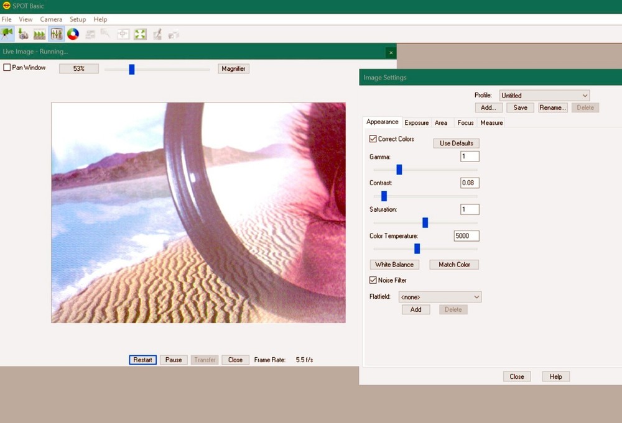
Task: Click the fit-to-window icon on the toolbar
Action: point(123,34)
